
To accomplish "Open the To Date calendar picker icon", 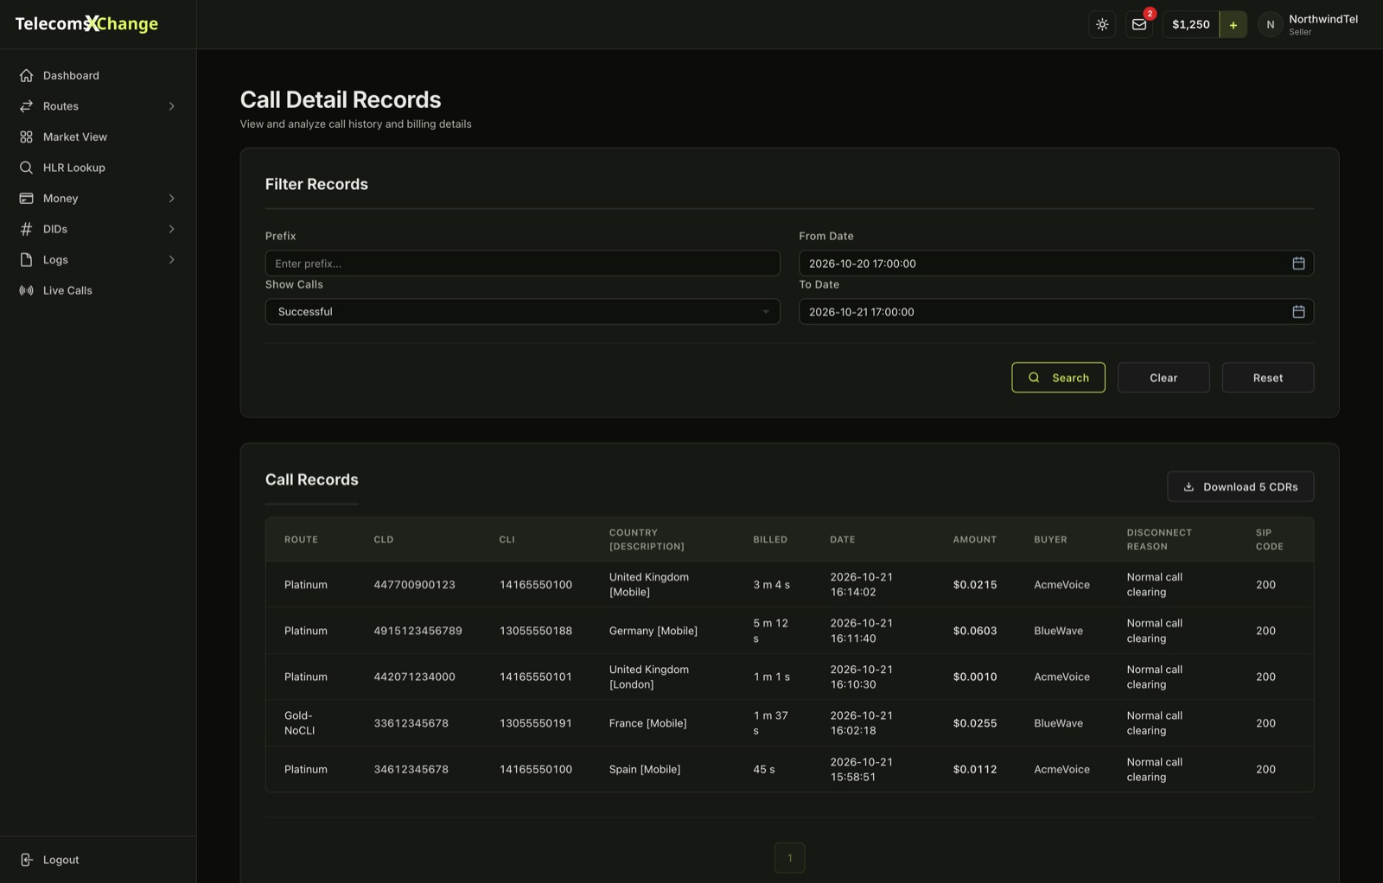I will (x=1298, y=312).
